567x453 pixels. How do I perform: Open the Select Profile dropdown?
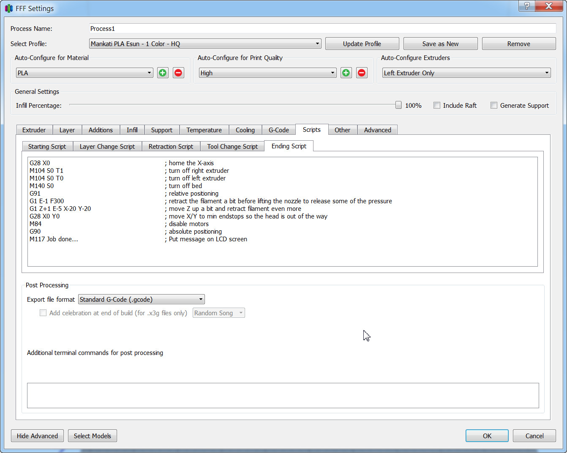tap(205, 44)
